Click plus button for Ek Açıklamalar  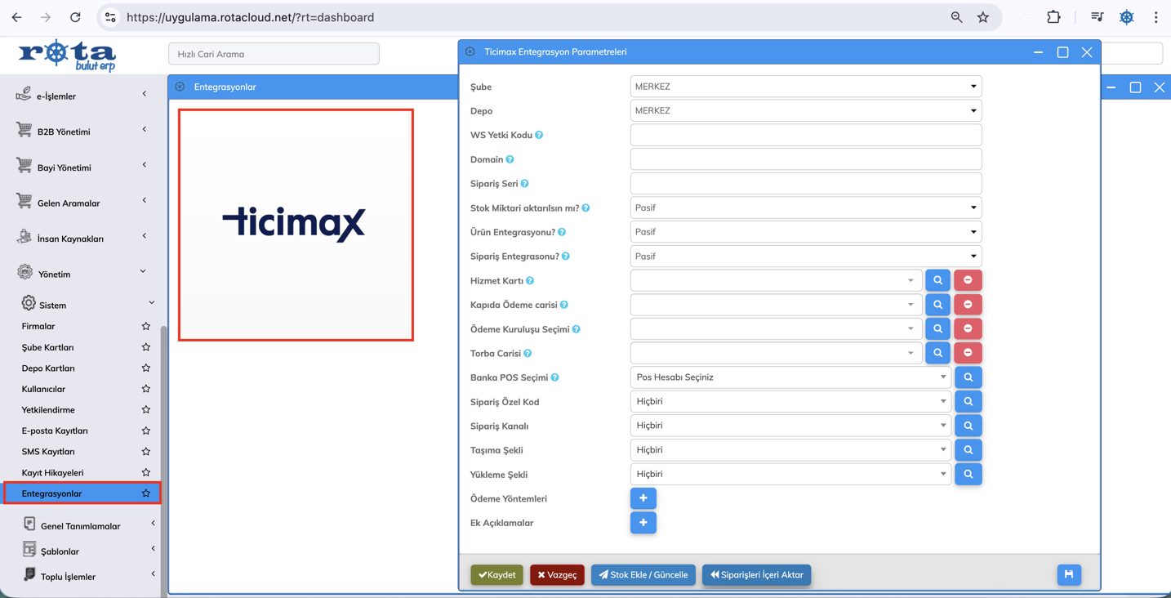(x=643, y=523)
